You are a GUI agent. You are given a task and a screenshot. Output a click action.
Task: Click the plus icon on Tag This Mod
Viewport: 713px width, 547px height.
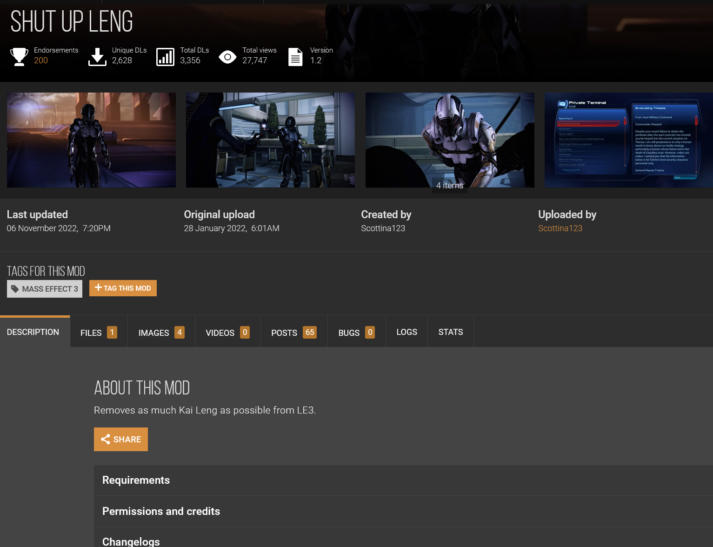point(98,288)
